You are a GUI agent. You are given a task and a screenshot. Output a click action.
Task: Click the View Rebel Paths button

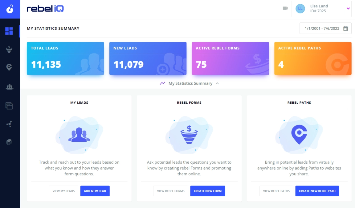click(276, 191)
